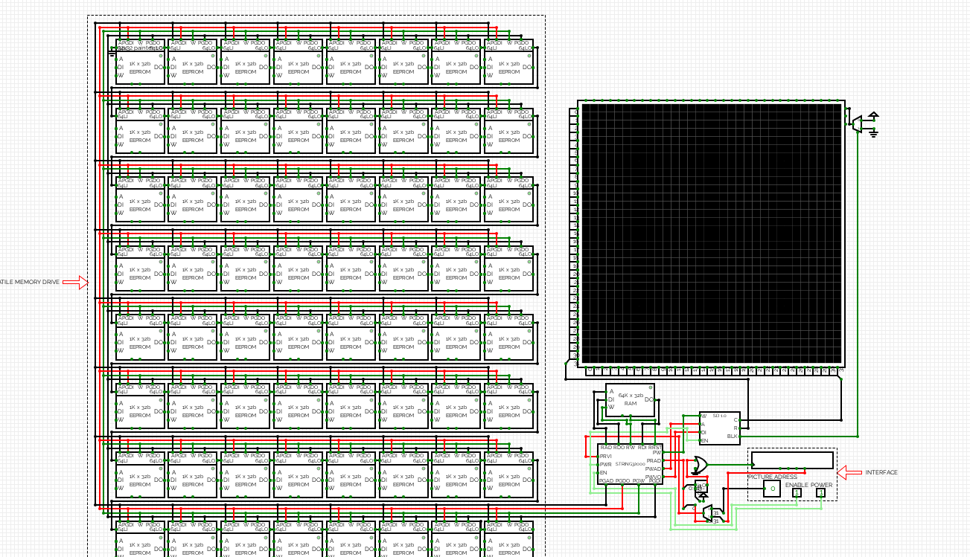Click the DO output pin on the RAM
The image size is (970, 557).
pos(655,400)
